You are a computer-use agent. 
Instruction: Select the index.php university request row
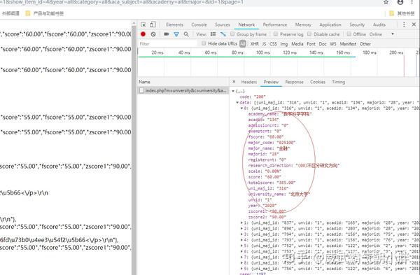point(183,90)
